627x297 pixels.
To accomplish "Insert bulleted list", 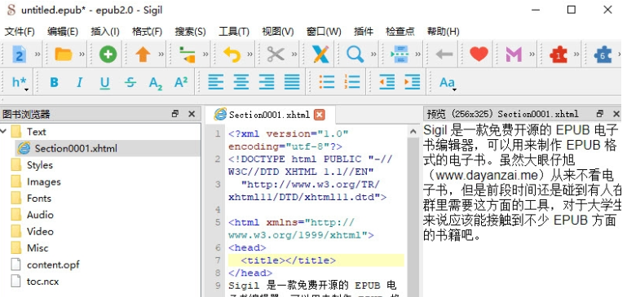I will pos(327,82).
